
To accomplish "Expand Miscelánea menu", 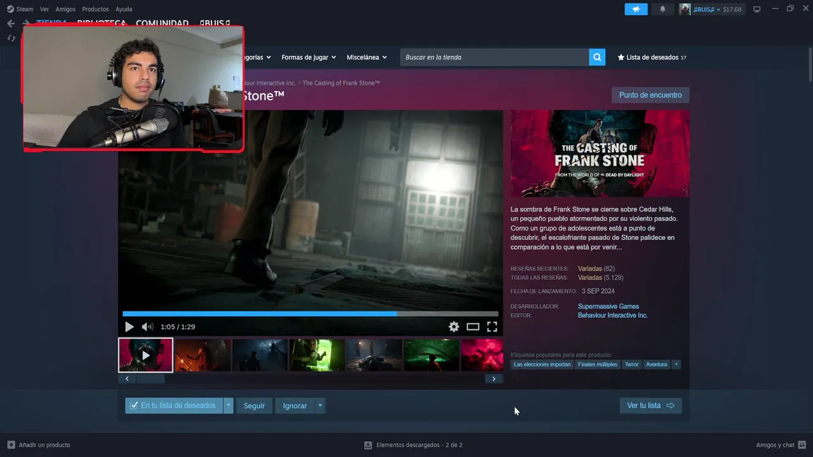I will click(x=366, y=57).
